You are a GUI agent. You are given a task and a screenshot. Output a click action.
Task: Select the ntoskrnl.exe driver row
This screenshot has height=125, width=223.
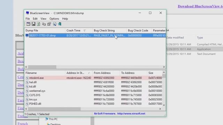pyautogui.click(x=93, y=78)
